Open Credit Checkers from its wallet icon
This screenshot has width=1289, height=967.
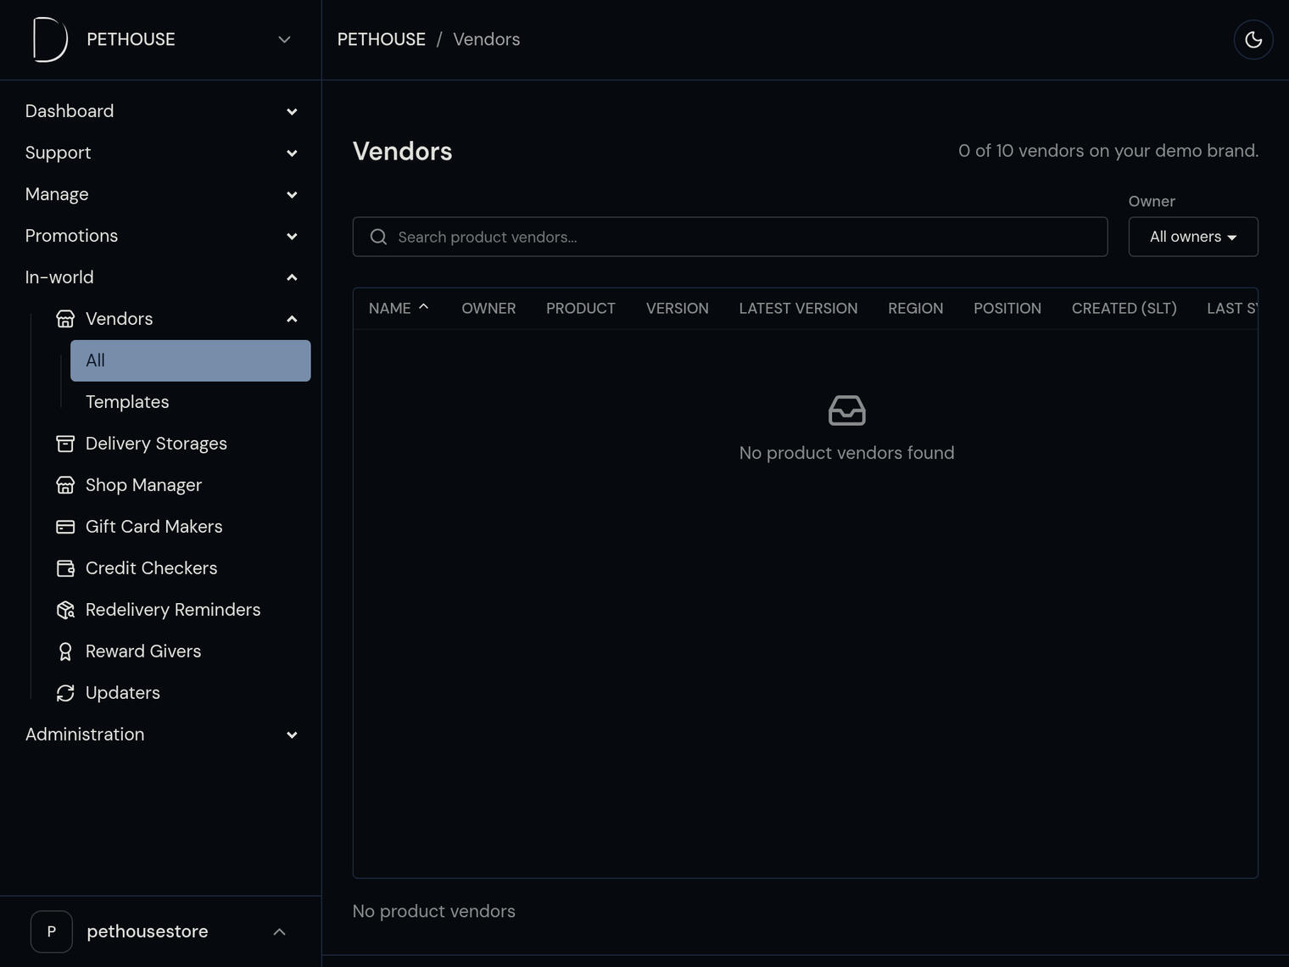tap(65, 568)
